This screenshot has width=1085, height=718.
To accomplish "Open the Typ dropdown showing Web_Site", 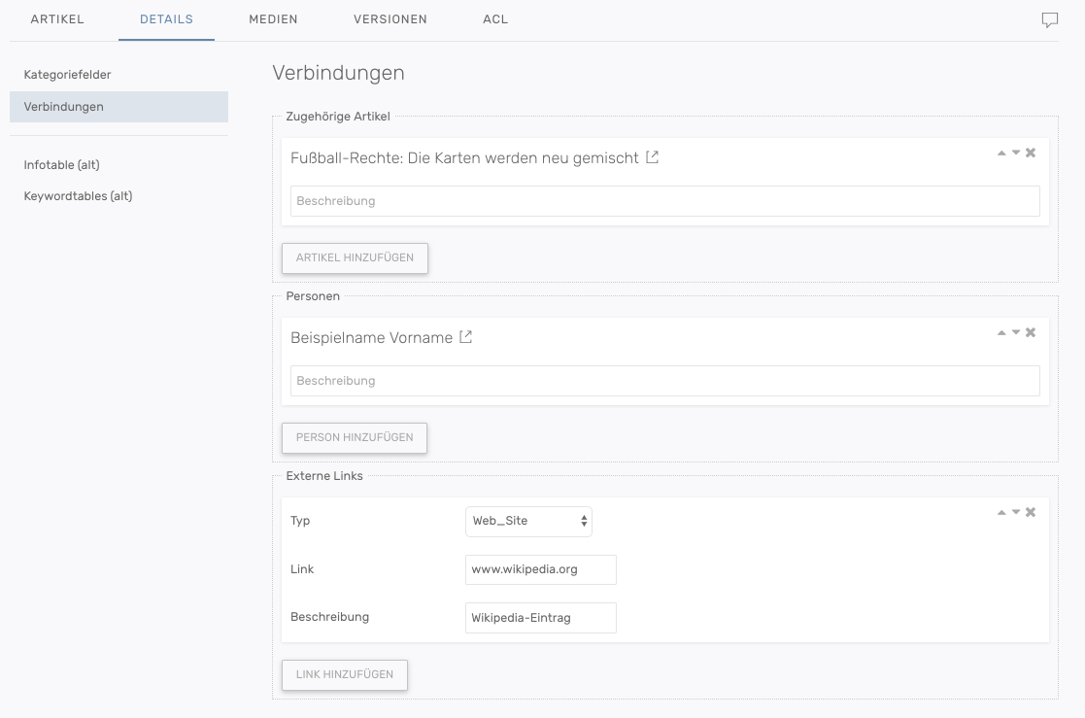I will [528, 521].
